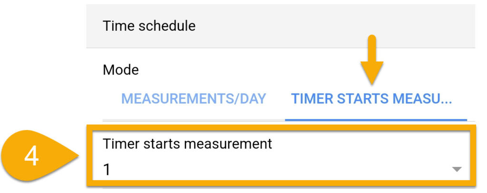Switch to the MEASUREMENTS/DAY tab
Screen dimensions: 487x193
pos(194,99)
